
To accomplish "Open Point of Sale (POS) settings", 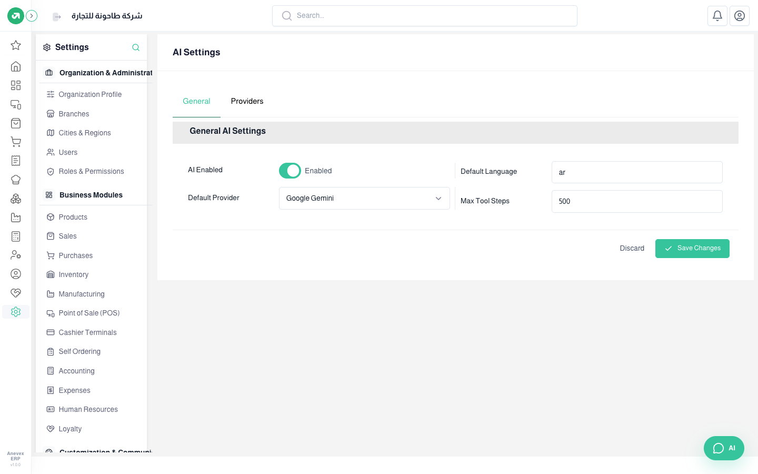I will (x=89, y=313).
